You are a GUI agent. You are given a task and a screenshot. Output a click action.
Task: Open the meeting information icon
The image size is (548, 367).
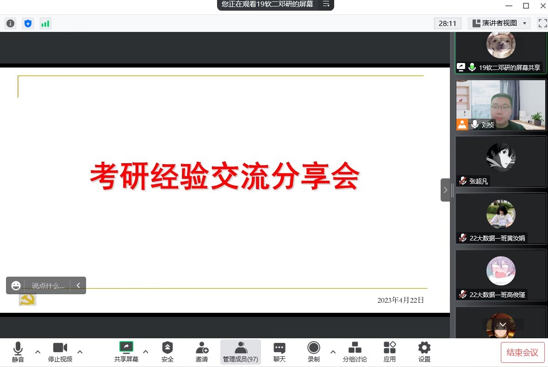pos(10,23)
